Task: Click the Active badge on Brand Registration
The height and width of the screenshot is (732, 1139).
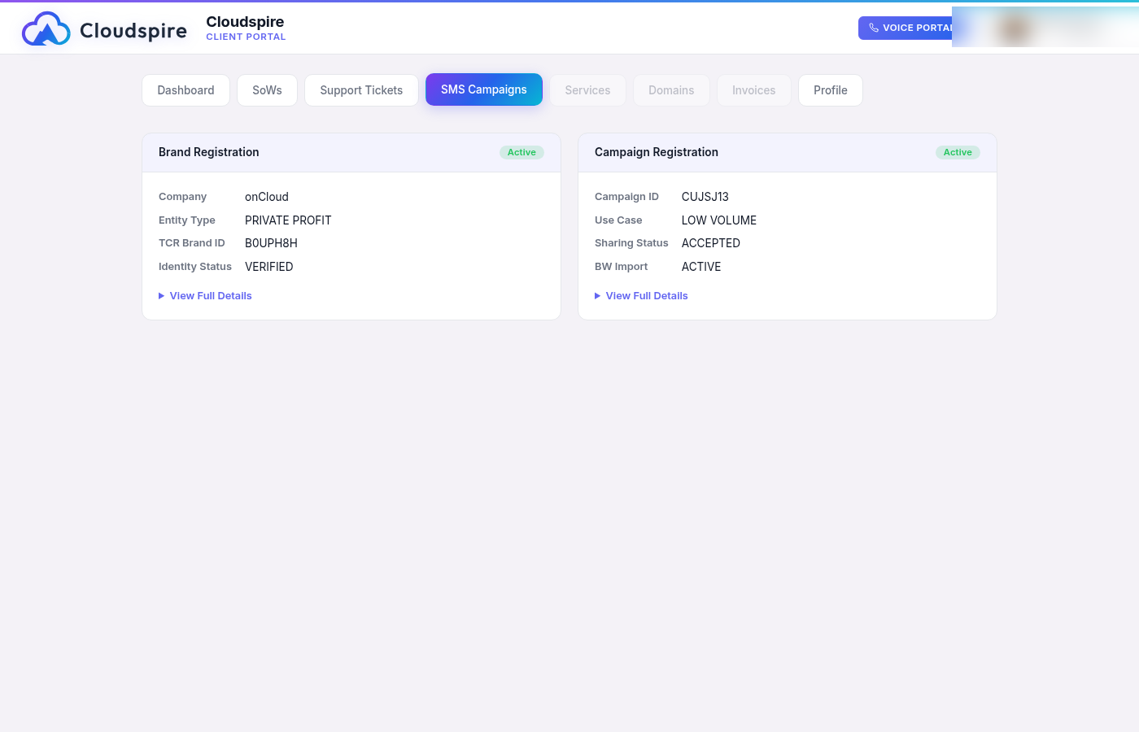Action: pyautogui.click(x=521, y=152)
